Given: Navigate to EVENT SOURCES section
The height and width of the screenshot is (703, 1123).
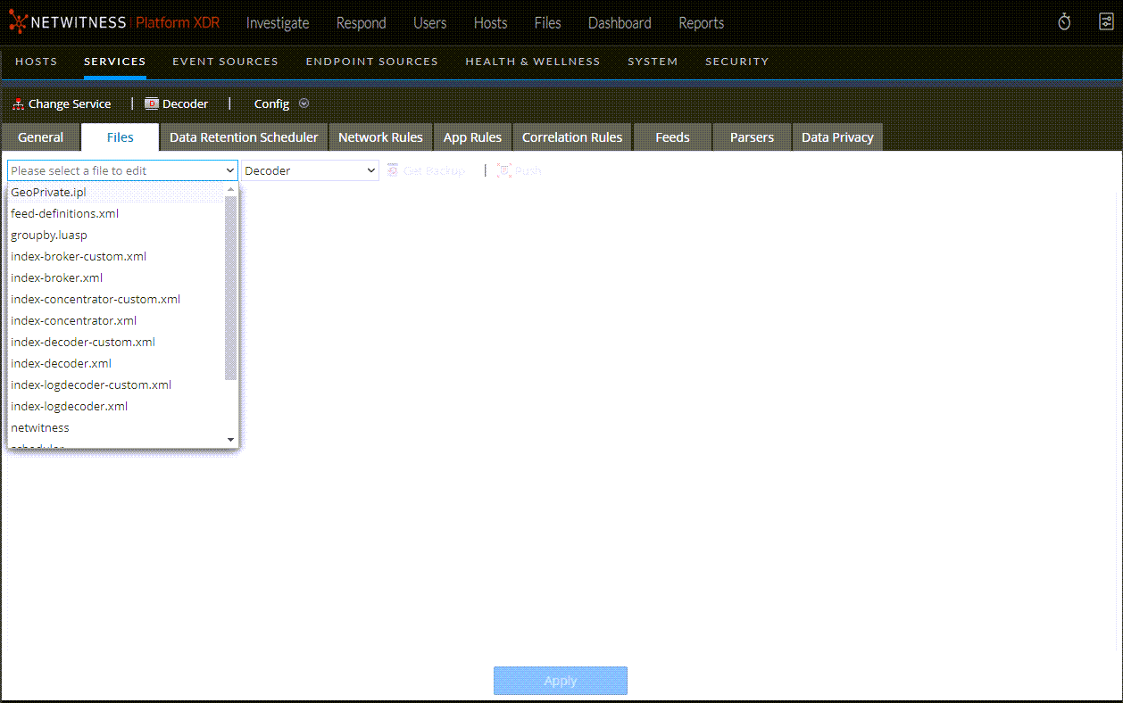Looking at the screenshot, I should [225, 62].
